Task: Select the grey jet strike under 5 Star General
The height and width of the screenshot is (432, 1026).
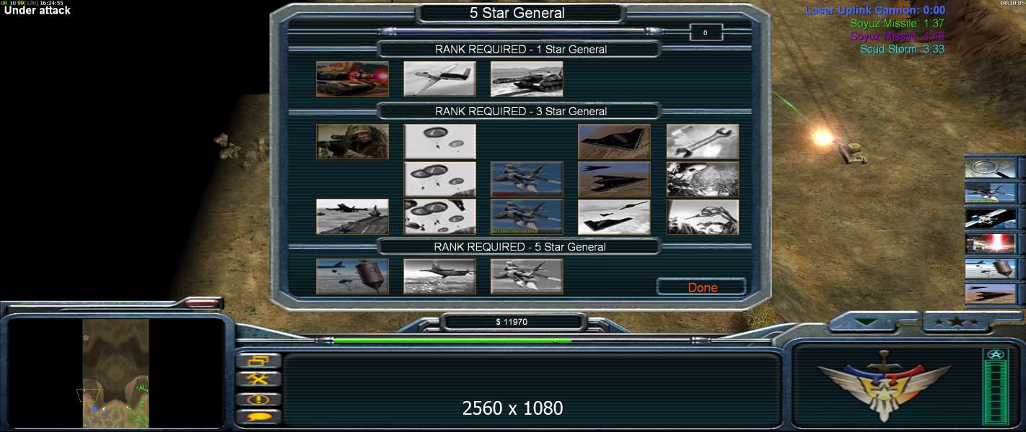Action: point(527,276)
